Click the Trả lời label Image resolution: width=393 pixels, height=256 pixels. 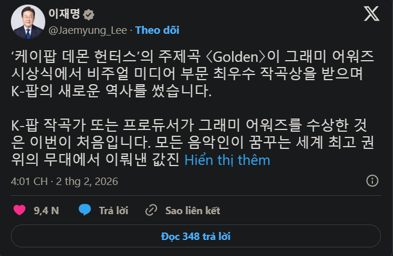(113, 210)
